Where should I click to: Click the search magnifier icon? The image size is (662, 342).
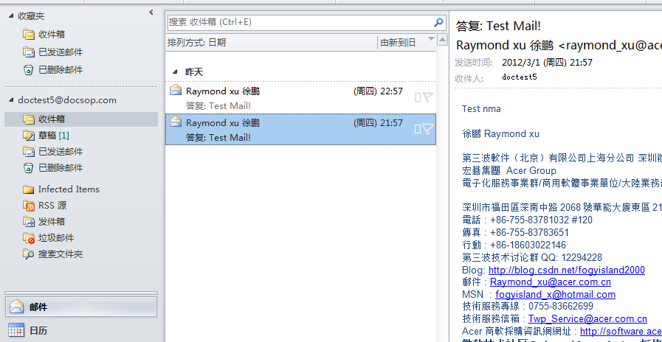coord(438,22)
